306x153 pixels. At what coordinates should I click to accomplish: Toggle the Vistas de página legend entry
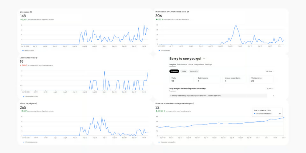(30, 142)
